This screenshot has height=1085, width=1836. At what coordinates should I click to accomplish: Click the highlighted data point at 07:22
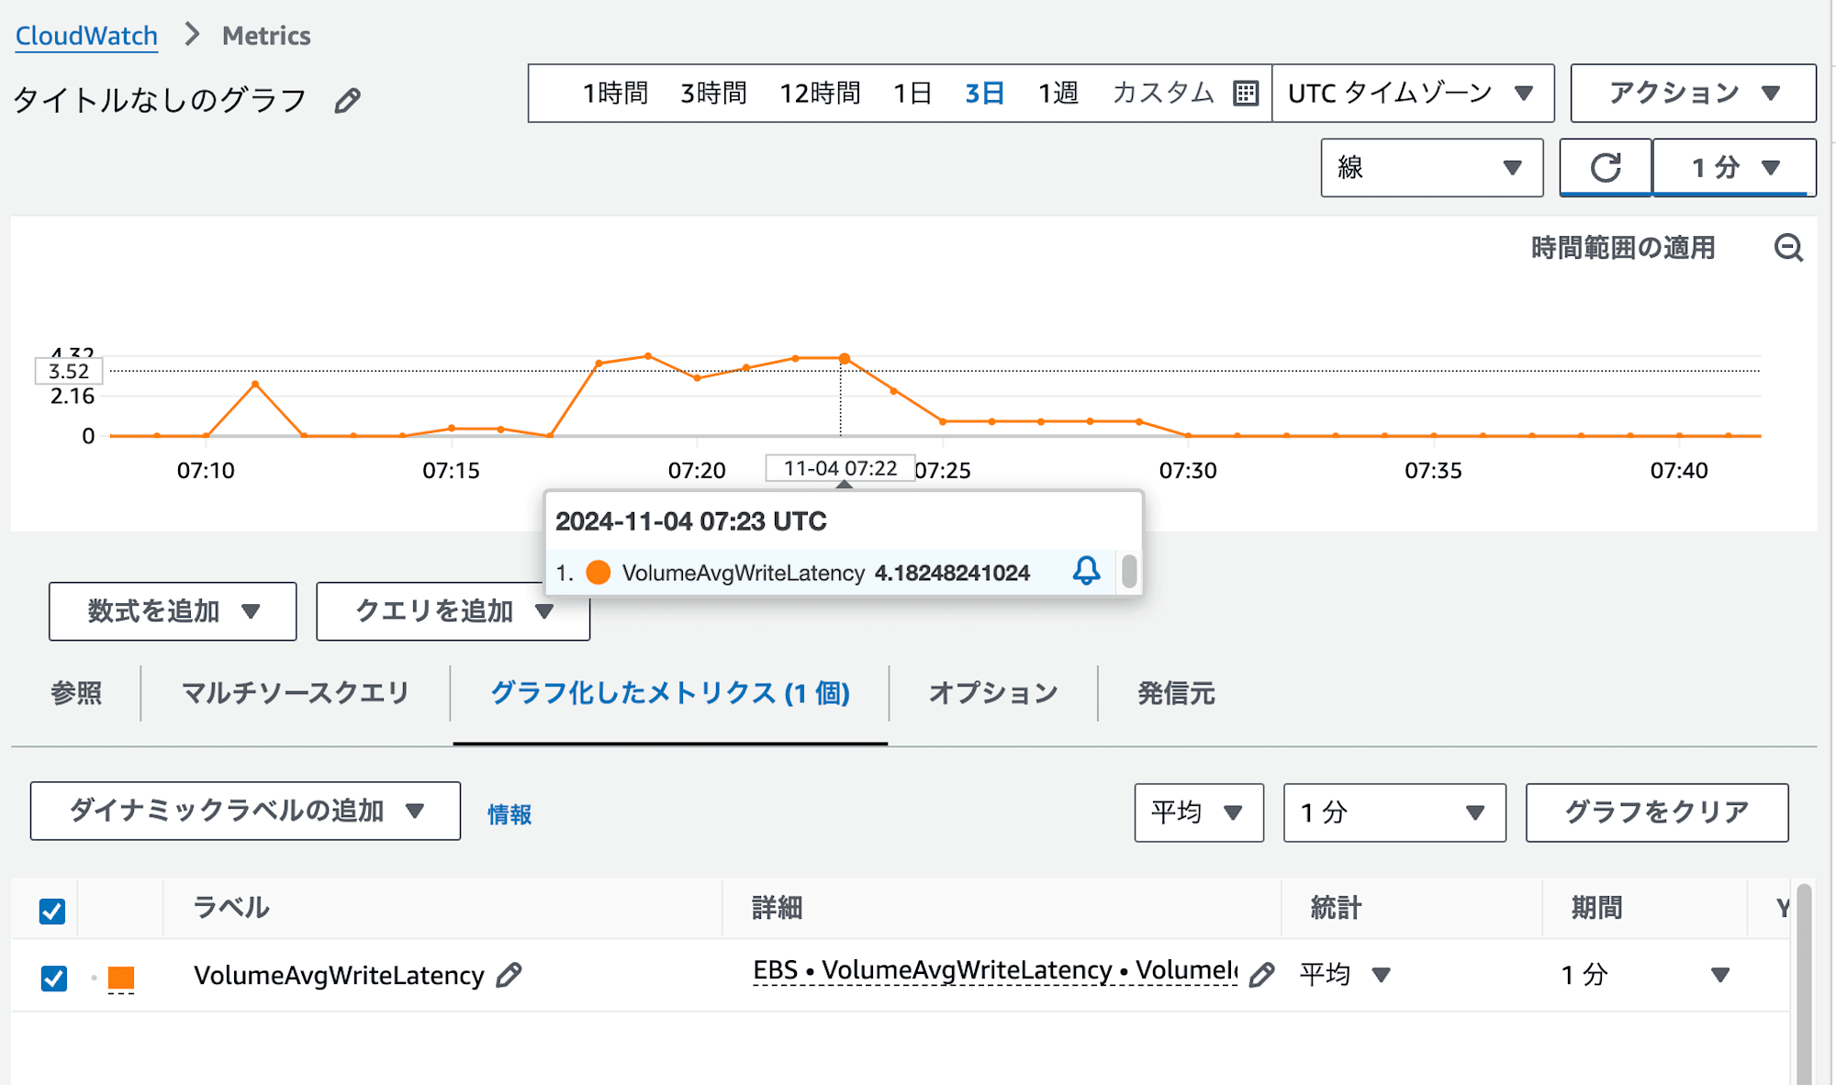[844, 359]
